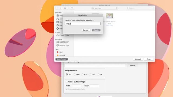Click Open in file browser
Image resolution: width=173 pixels, height=97 pixels.
point(149,59)
